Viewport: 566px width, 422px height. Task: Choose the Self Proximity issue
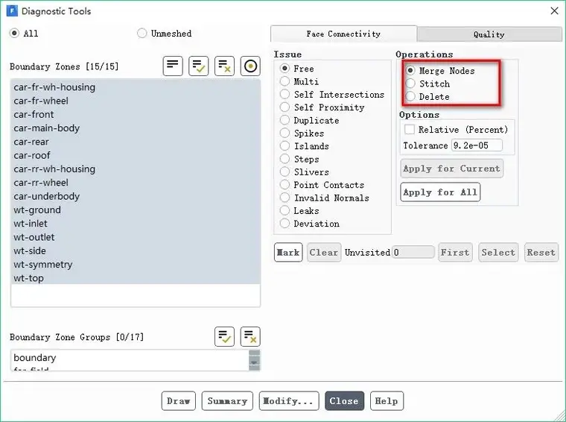point(284,107)
